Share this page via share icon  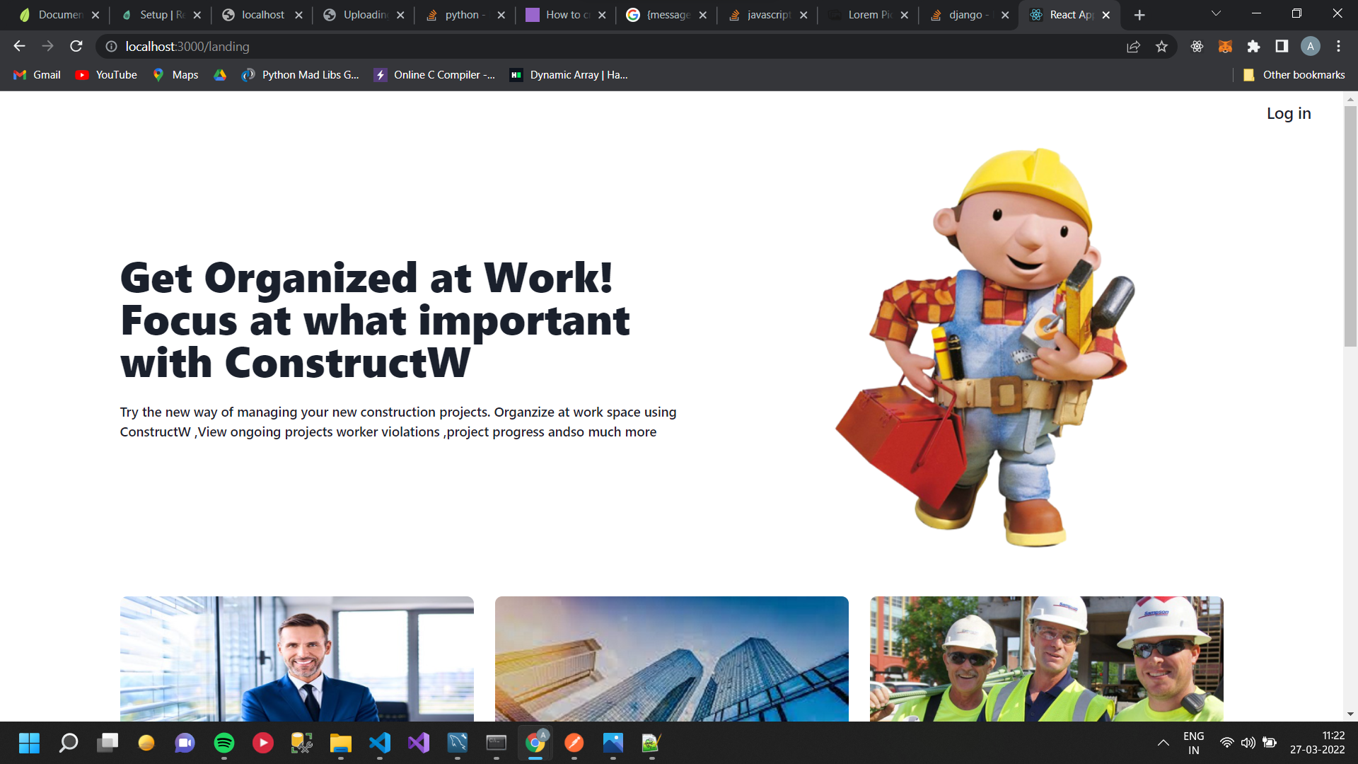1133,47
